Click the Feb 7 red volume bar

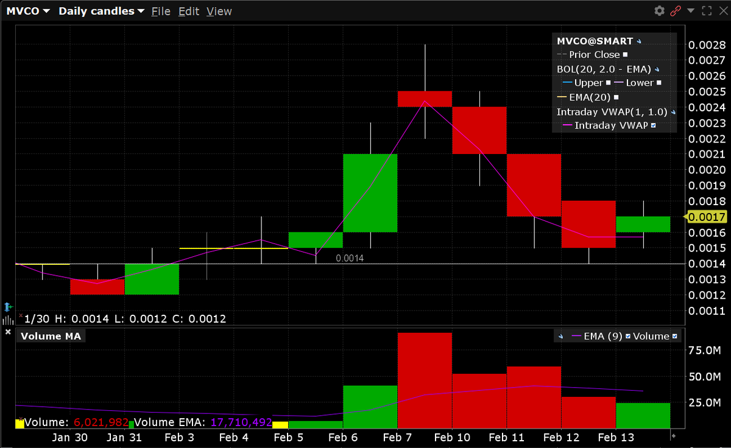coord(425,380)
